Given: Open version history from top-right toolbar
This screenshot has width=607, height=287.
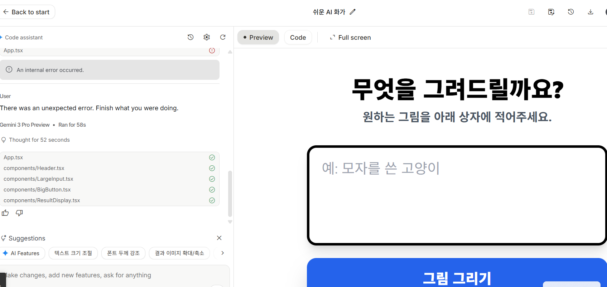Looking at the screenshot, I should (x=571, y=12).
